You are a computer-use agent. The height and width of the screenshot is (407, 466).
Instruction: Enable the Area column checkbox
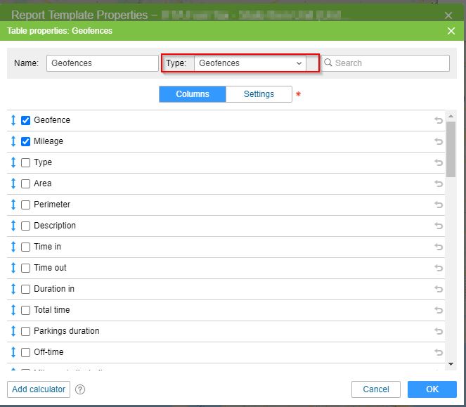[26, 183]
